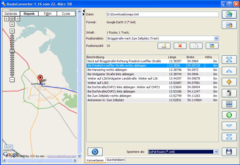Click the map zoom slider handle

[12, 51]
